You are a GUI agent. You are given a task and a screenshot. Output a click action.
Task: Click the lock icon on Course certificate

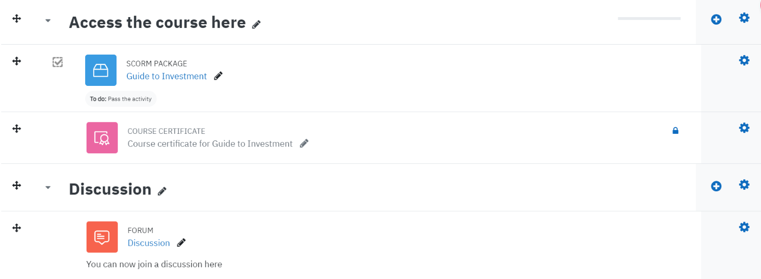pos(675,130)
